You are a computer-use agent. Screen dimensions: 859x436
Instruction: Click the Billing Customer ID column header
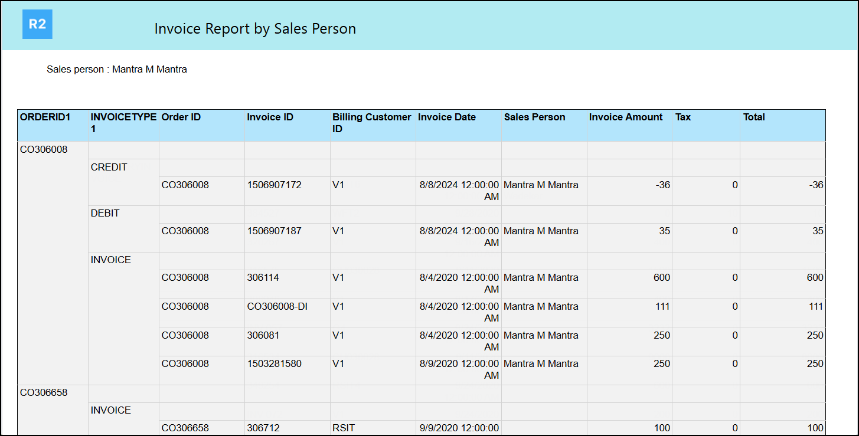coord(372,123)
